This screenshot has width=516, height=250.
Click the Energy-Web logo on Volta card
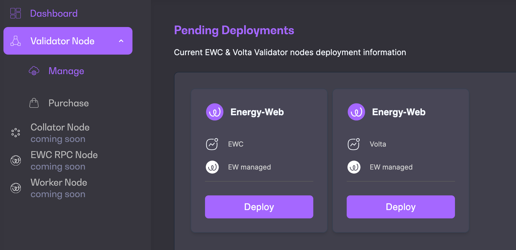click(356, 112)
